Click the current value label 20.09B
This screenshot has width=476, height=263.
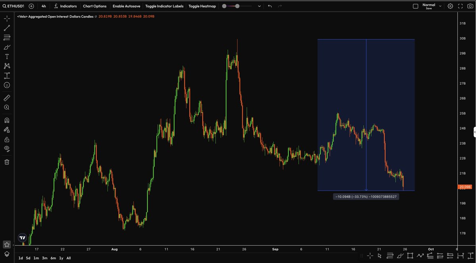click(x=464, y=187)
